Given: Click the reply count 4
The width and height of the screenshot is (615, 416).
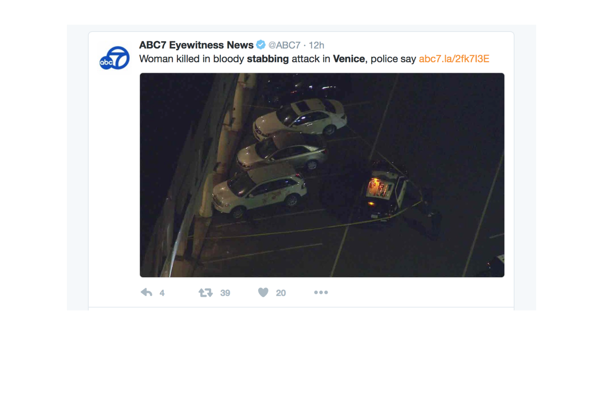Looking at the screenshot, I should click(x=162, y=293).
